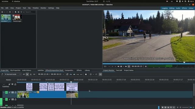This screenshot has height=109, width=195.
Task: Collapse the Subtitles track chevron
Action: point(4,84)
